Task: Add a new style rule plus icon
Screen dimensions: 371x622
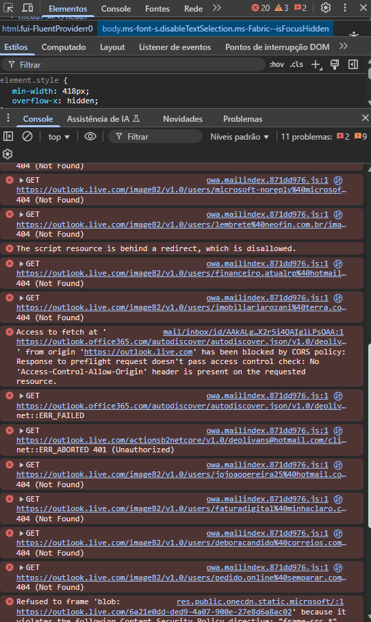Action: [x=316, y=64]
